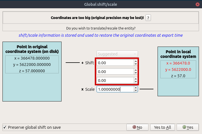Increase the Scale value with up arrow
This screenshot has height=134, width=202.
click(x=135, y=88)
